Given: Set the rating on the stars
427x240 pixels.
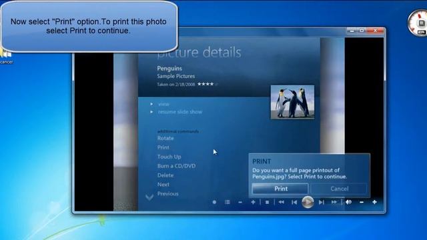Looking at the screenshot, I should (207, 84).
